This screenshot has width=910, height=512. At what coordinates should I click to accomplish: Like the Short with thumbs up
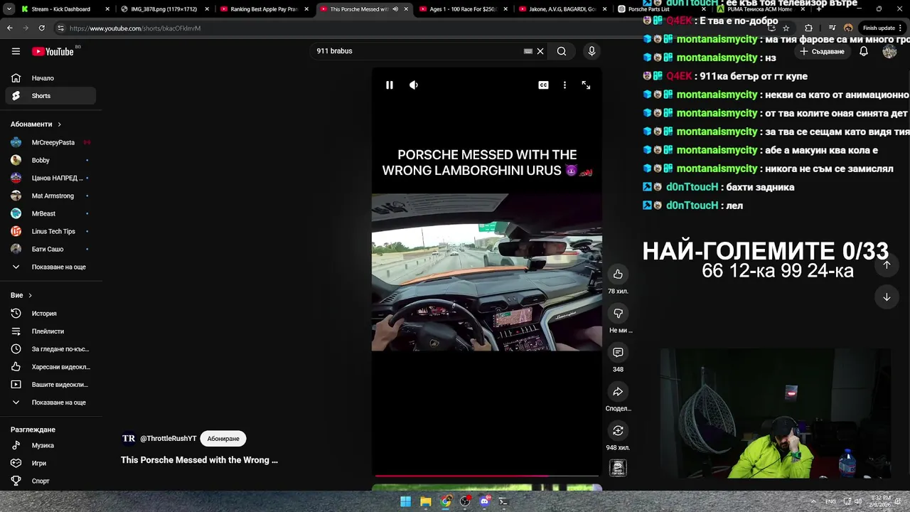tap(618, 274)
